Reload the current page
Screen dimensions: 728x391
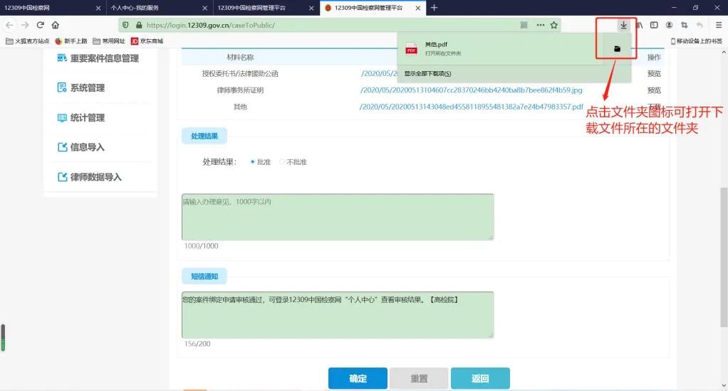point(41,25)
